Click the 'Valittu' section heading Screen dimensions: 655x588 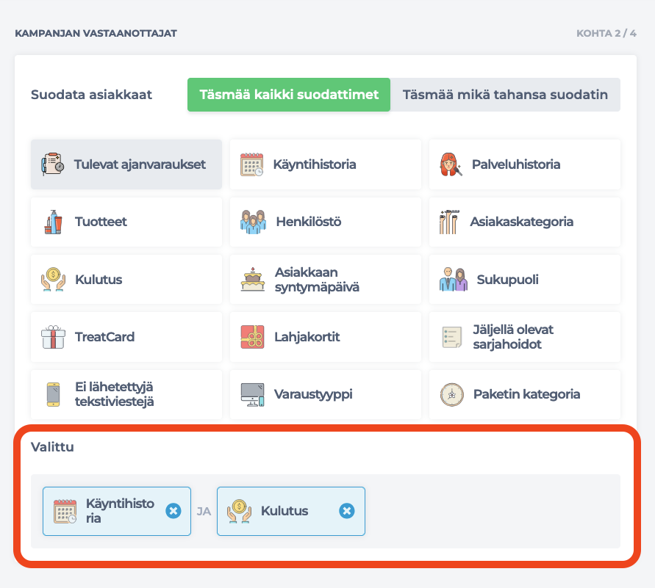[53, 447]
